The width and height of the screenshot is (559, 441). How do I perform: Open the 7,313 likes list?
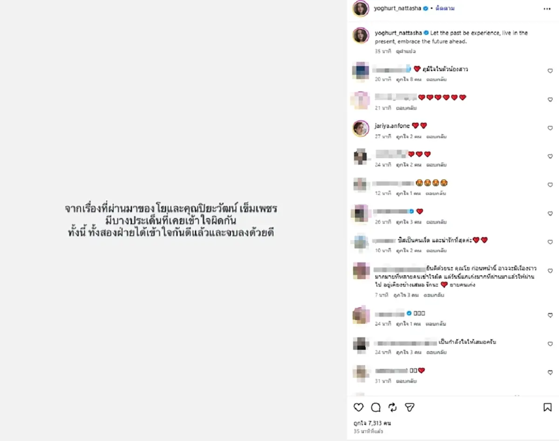pos(372,423)
